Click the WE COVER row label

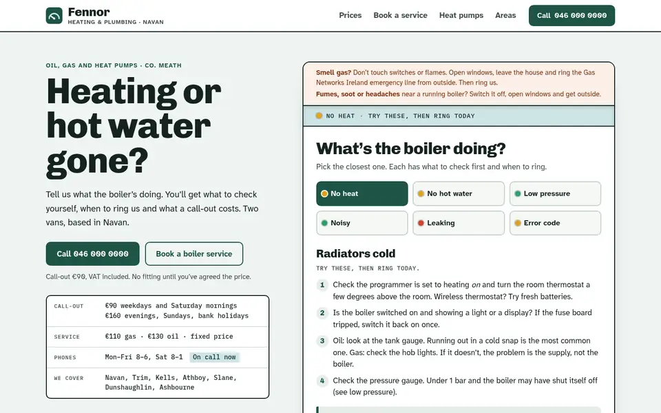pyautogui.click(x=69, y=378)
